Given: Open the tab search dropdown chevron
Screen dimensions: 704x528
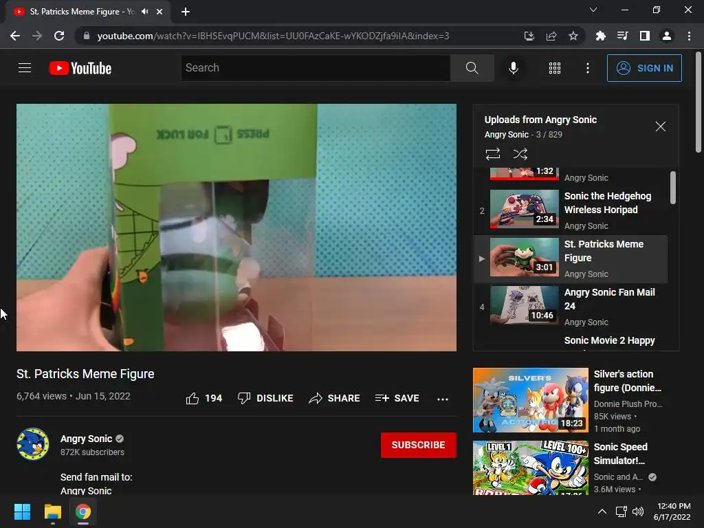Looking at the screenshot, I should (593, 10).
